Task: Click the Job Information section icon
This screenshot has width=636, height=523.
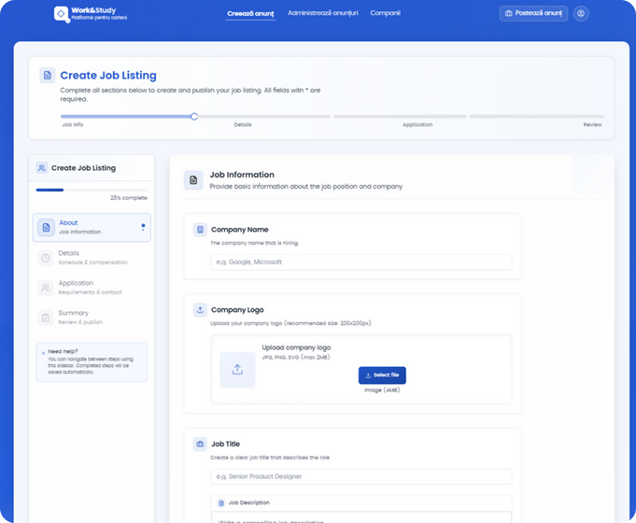Action: [x=193, y=180]
